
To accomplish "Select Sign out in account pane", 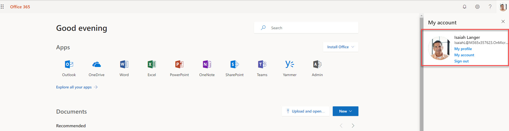I will tap(461, 61).
